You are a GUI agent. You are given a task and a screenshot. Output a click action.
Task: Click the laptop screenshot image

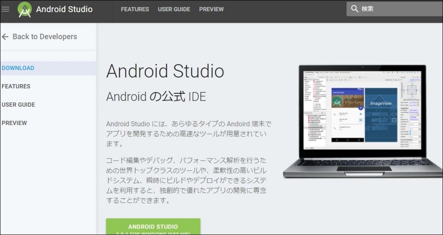coord(363,121)
